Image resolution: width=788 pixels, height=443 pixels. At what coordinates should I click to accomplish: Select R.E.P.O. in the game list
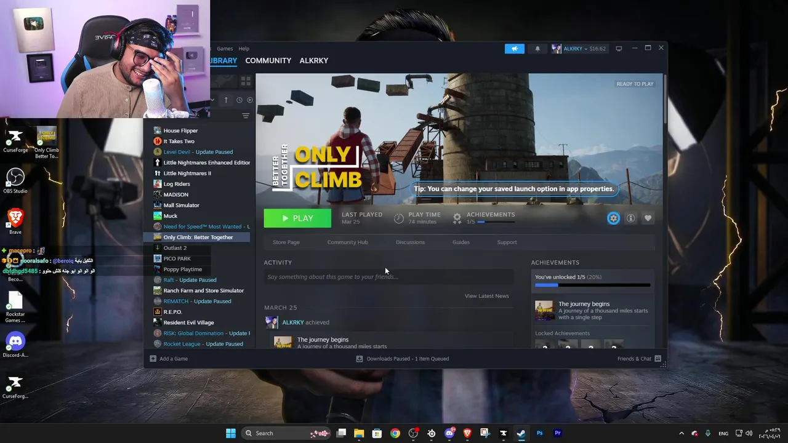click(172, 312)
